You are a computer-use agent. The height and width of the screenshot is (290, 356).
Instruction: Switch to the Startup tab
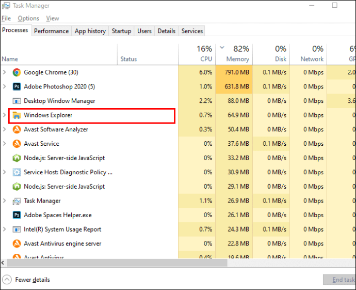121,31
